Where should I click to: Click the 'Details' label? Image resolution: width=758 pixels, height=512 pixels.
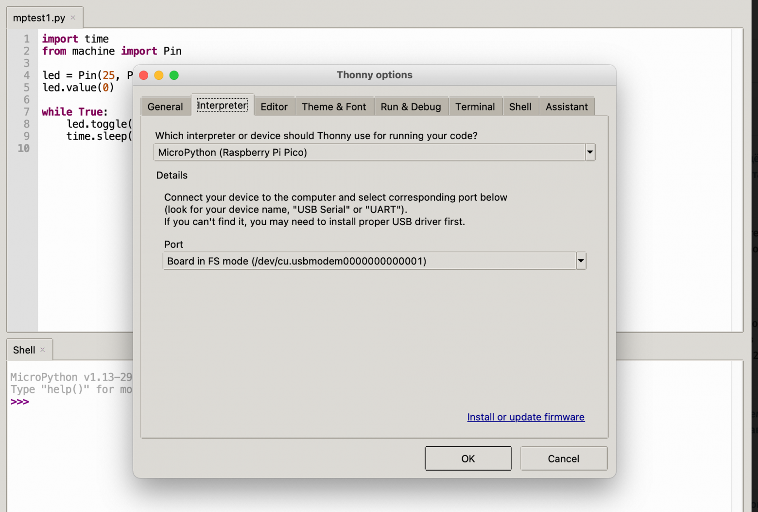tap(172, 175)
